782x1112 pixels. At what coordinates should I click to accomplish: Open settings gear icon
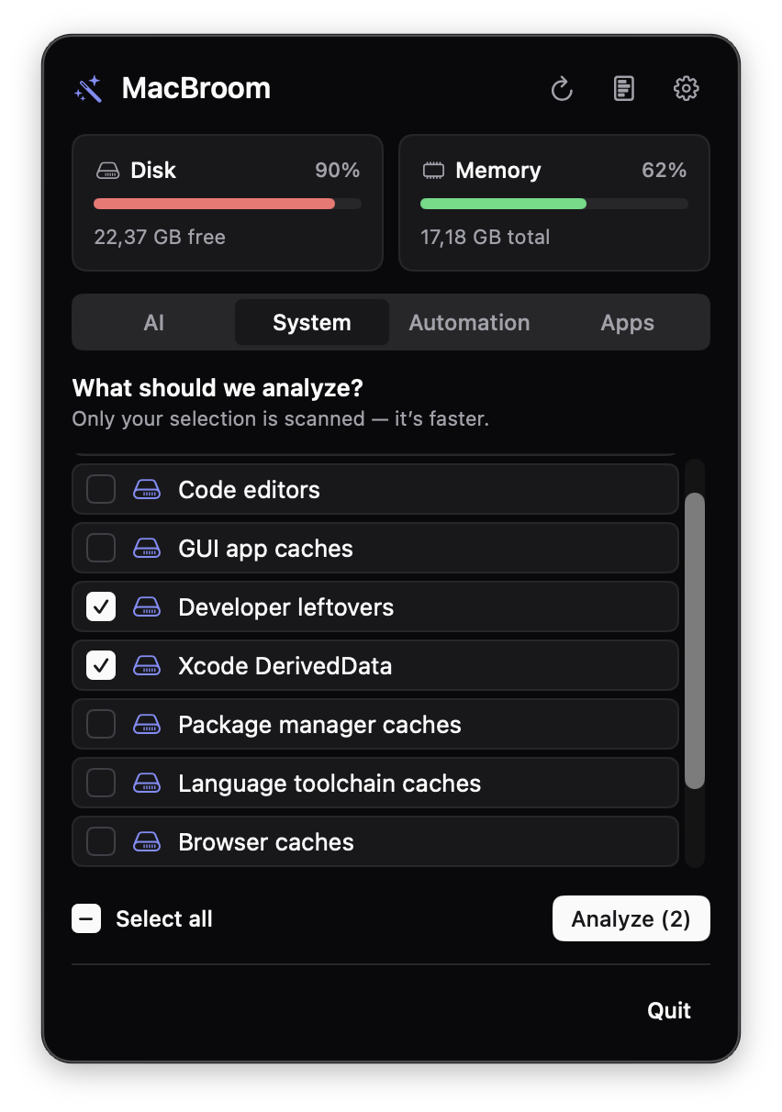click(687, 89)
